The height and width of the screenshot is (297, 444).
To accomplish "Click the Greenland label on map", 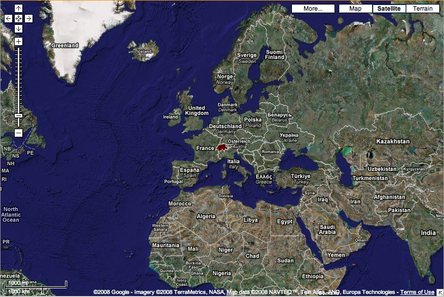I will (x=65, y=45).
